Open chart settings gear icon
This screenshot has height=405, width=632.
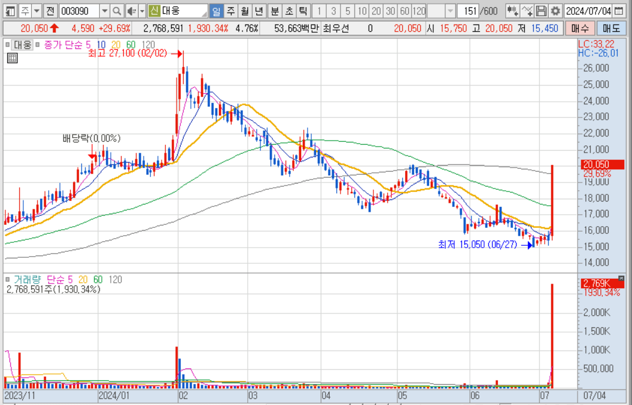pos(555,11)
